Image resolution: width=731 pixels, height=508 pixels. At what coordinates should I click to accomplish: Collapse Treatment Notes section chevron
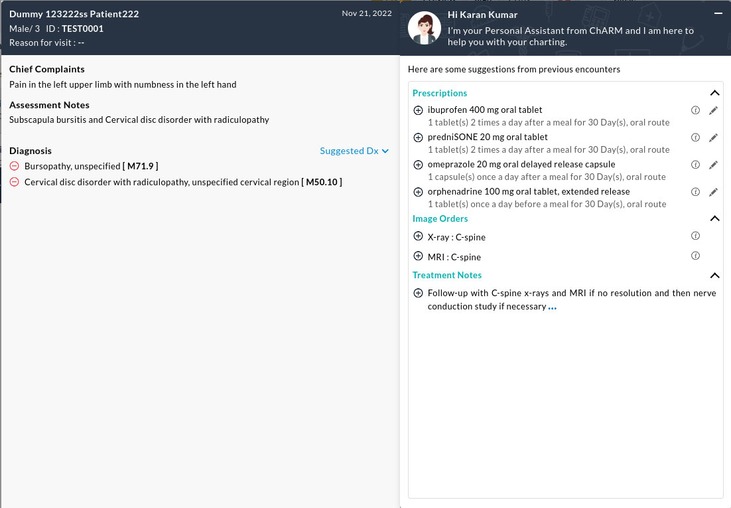pyautogui.click(x=714, y=276)
